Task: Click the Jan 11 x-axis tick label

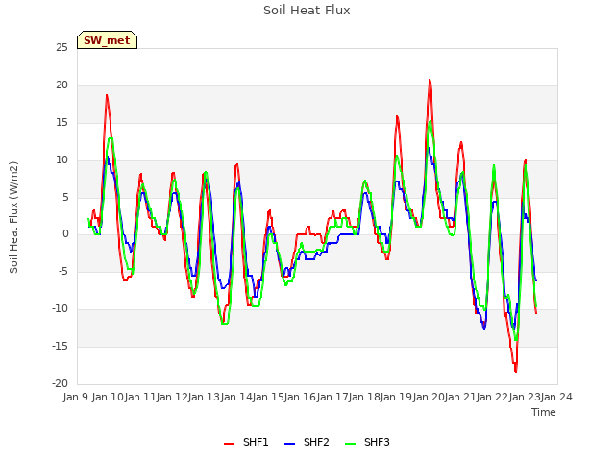Action: 139,397
